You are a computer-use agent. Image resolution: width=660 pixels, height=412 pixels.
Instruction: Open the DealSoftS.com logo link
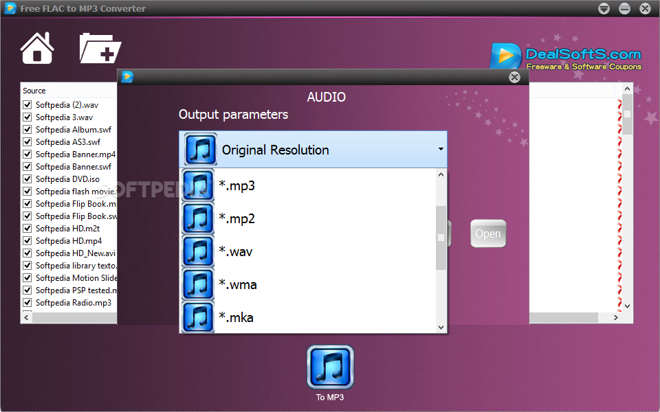coord(566,56)
